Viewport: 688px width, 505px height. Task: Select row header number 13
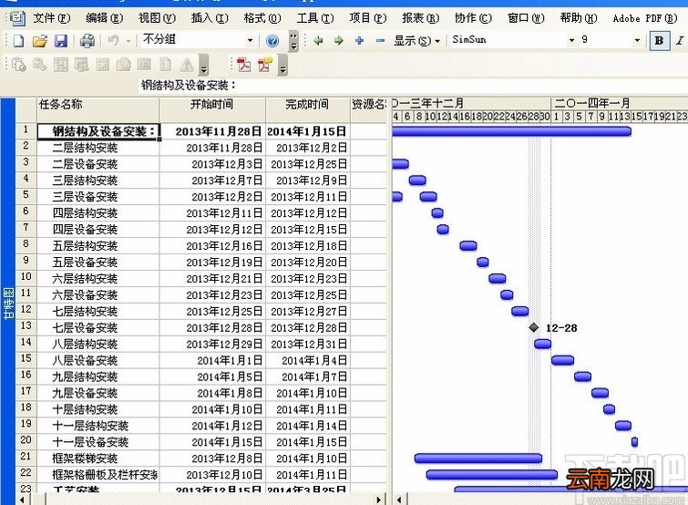click(26, 327)
